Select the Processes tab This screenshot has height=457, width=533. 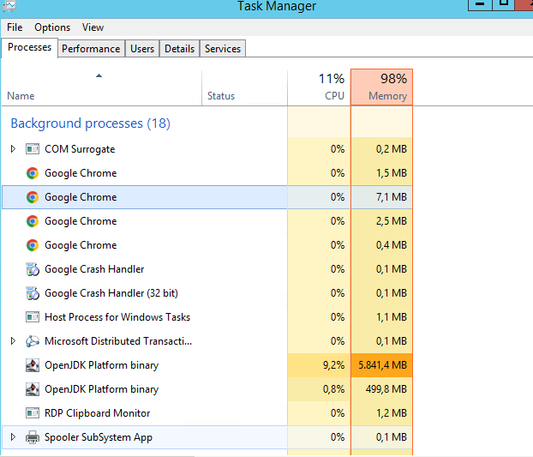(x=30, y=47)
